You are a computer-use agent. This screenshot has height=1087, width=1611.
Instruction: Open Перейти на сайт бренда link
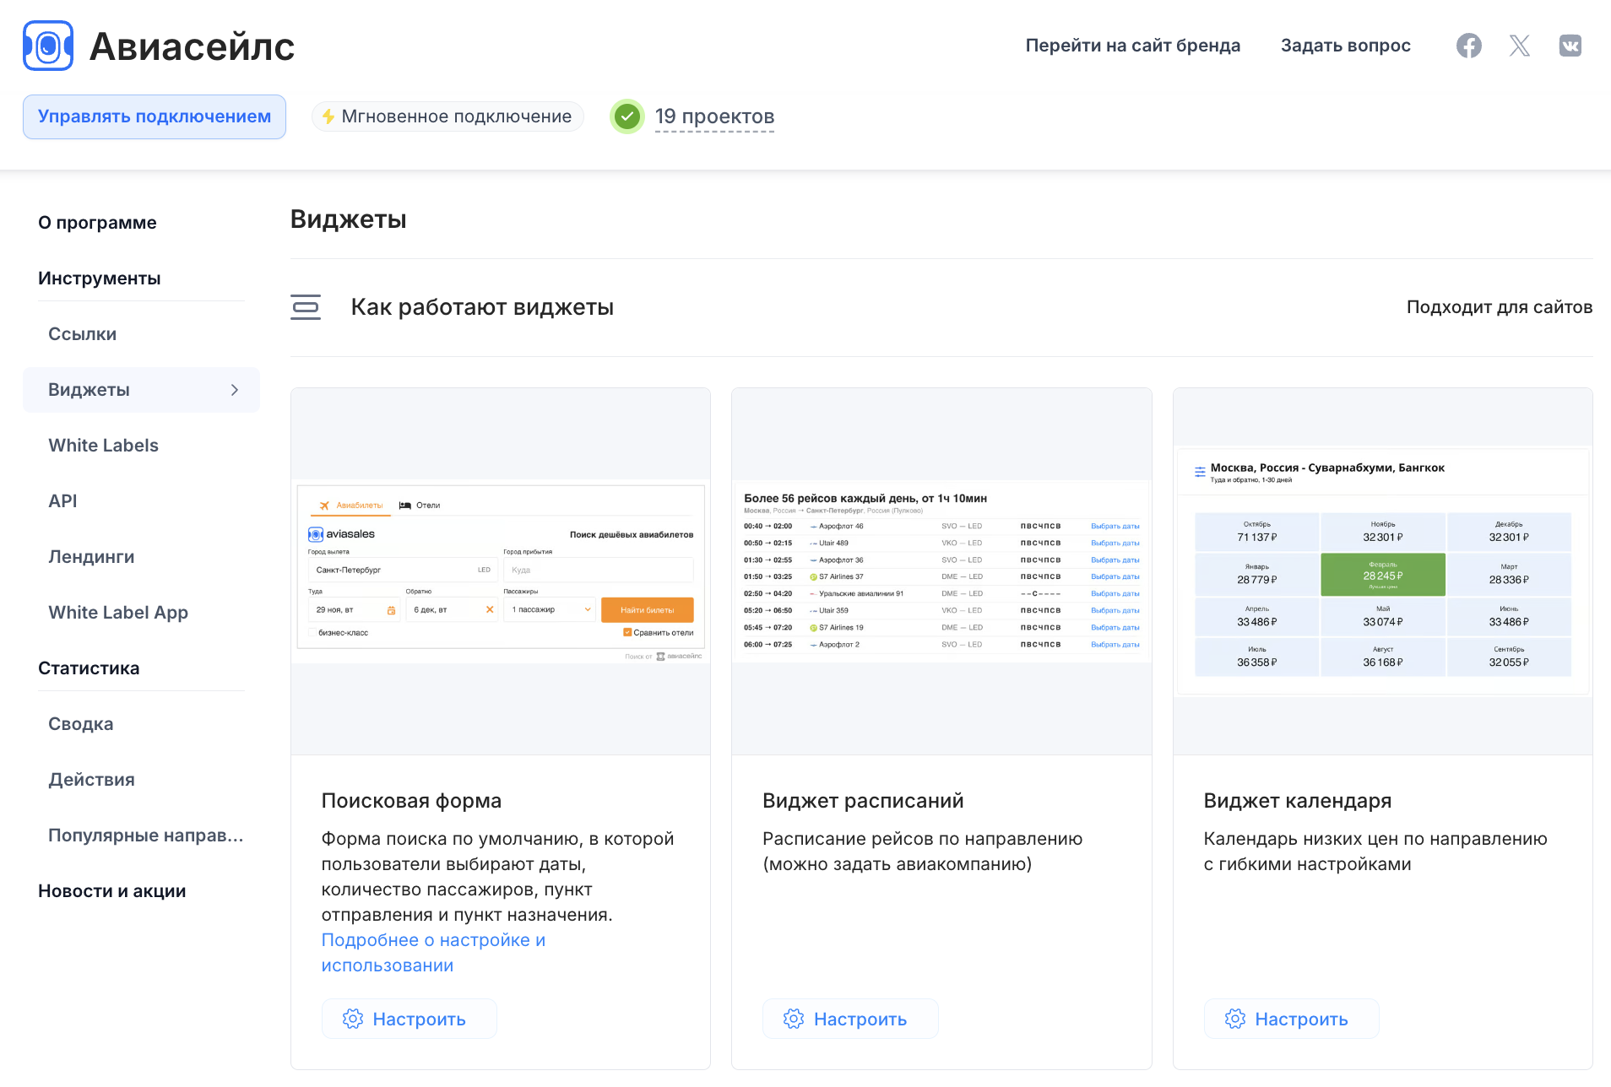pos(1133,46)
